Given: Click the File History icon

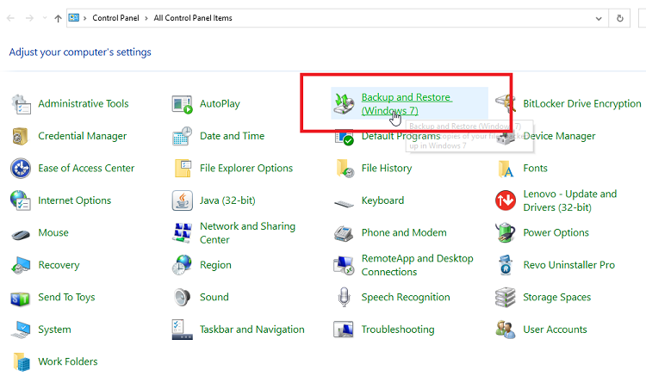Looking at the screenshot, I should (345, 169).
